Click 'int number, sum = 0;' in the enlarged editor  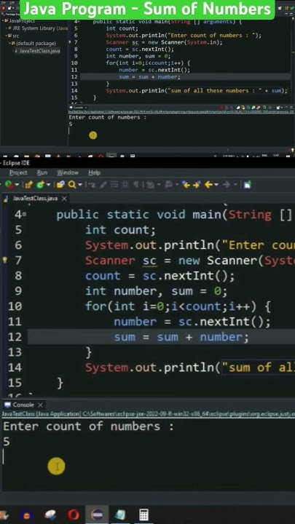(x=156, y=291)
